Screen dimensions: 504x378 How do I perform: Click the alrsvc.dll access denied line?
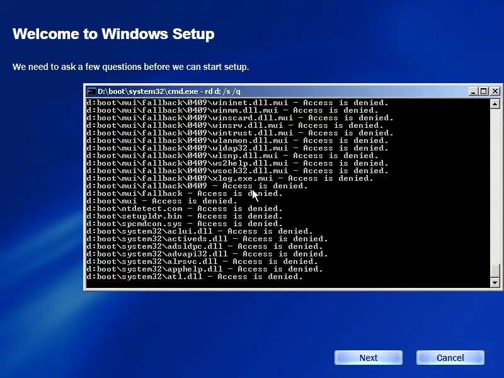click(x=202, y=261)
